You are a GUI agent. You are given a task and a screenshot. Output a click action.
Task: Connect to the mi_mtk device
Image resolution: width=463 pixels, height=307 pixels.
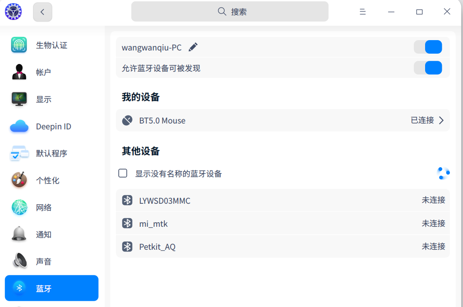tap(283, 223)
